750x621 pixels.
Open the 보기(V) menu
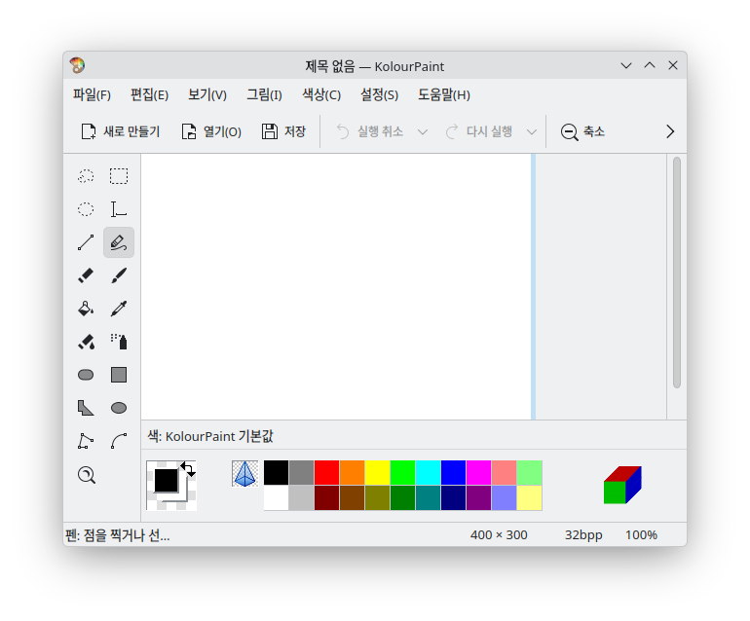pos(207,94)
